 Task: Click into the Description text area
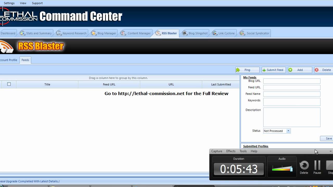click(292, 117)
